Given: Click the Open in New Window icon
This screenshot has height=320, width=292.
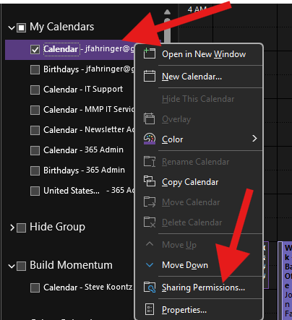Looking at the screenshot, I should click(150, 53).
